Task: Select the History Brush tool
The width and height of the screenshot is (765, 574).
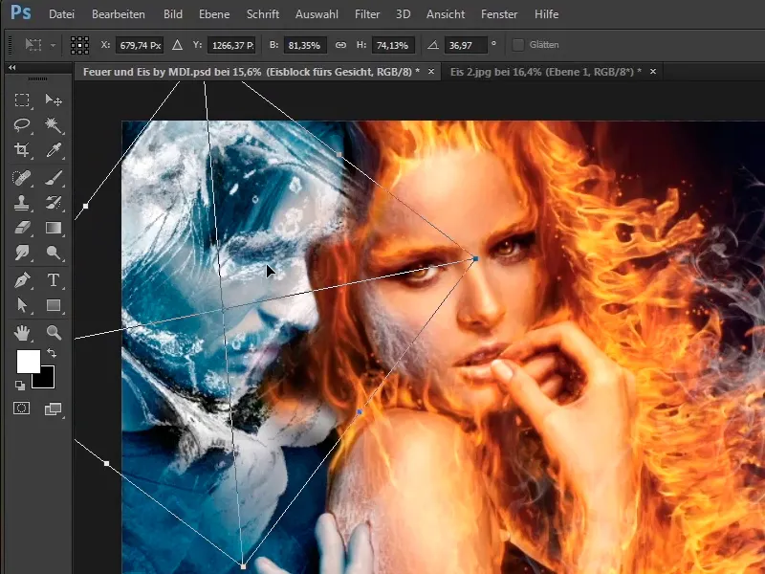Action: click(54, 203)
